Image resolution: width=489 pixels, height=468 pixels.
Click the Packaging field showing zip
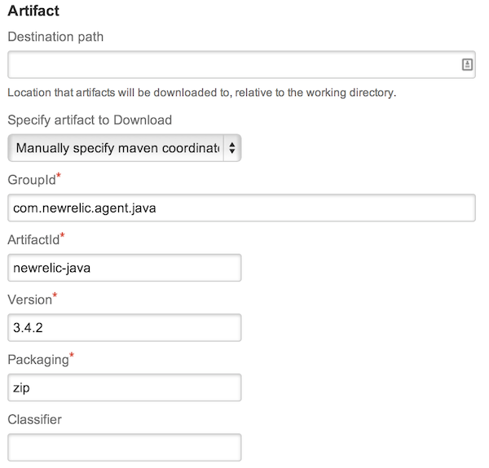[125, 387]
